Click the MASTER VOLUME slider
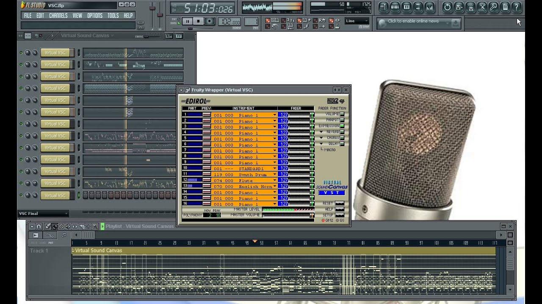This screenshot has width=542, height=304. 288,215
